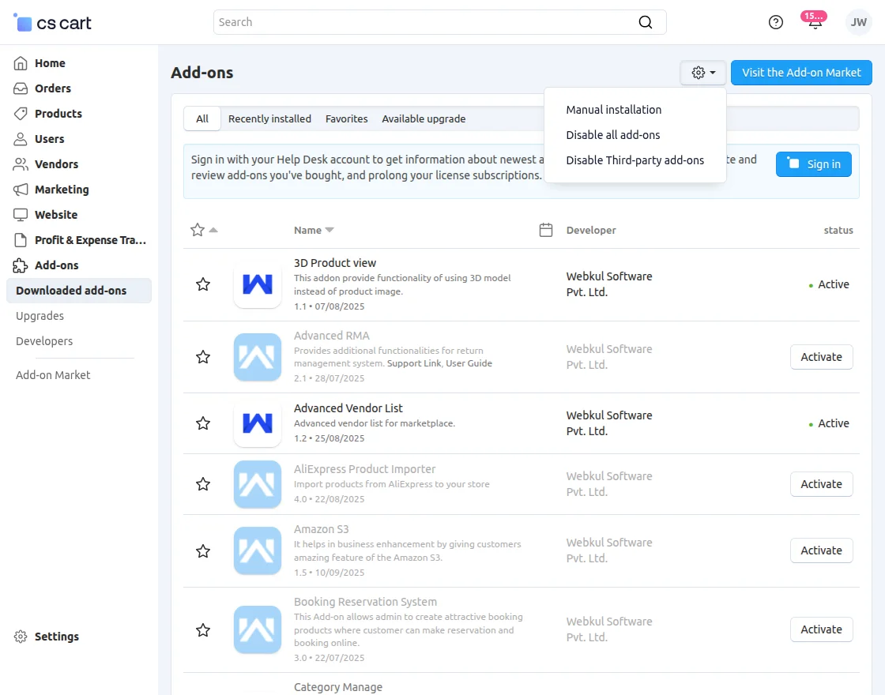
Task: Favorite the 3D Product view add-on
Action: click(203, 284)
